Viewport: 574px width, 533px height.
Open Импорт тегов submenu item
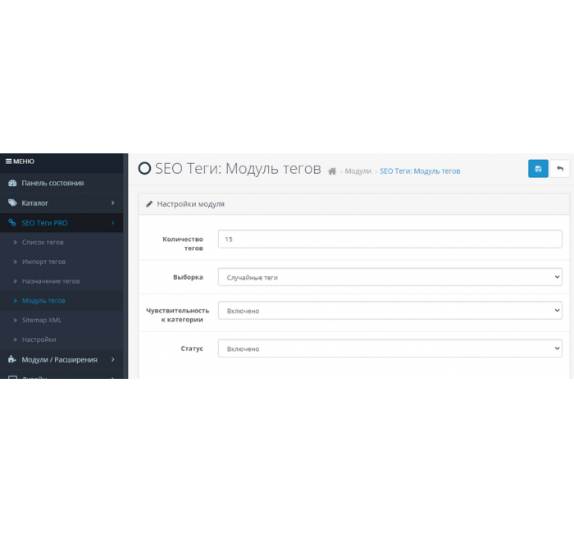click(61, 262)
